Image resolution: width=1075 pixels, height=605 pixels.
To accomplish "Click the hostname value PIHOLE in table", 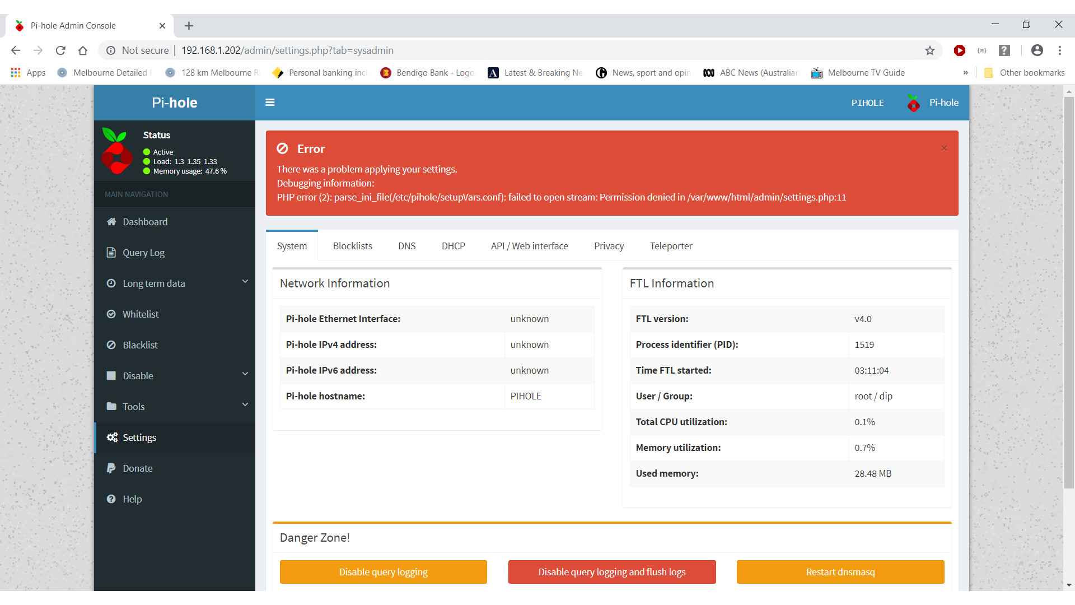I will 526,396.
